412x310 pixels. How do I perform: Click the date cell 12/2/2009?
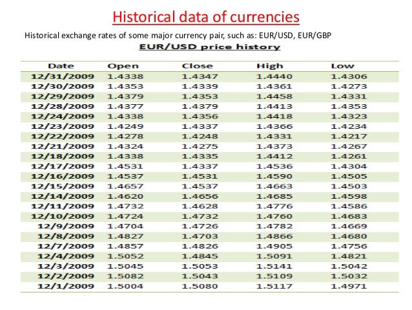point(66,276)
